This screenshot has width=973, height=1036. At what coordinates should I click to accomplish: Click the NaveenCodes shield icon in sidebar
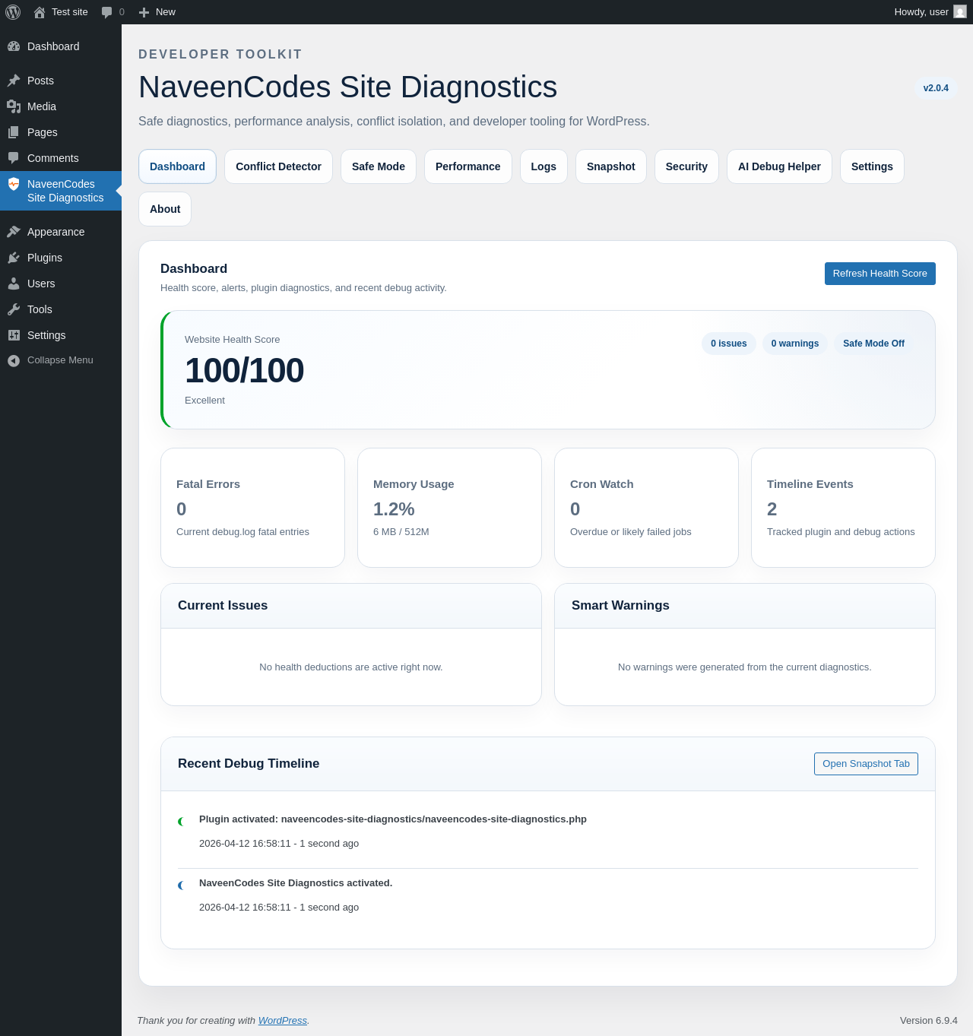click(14, 184)
